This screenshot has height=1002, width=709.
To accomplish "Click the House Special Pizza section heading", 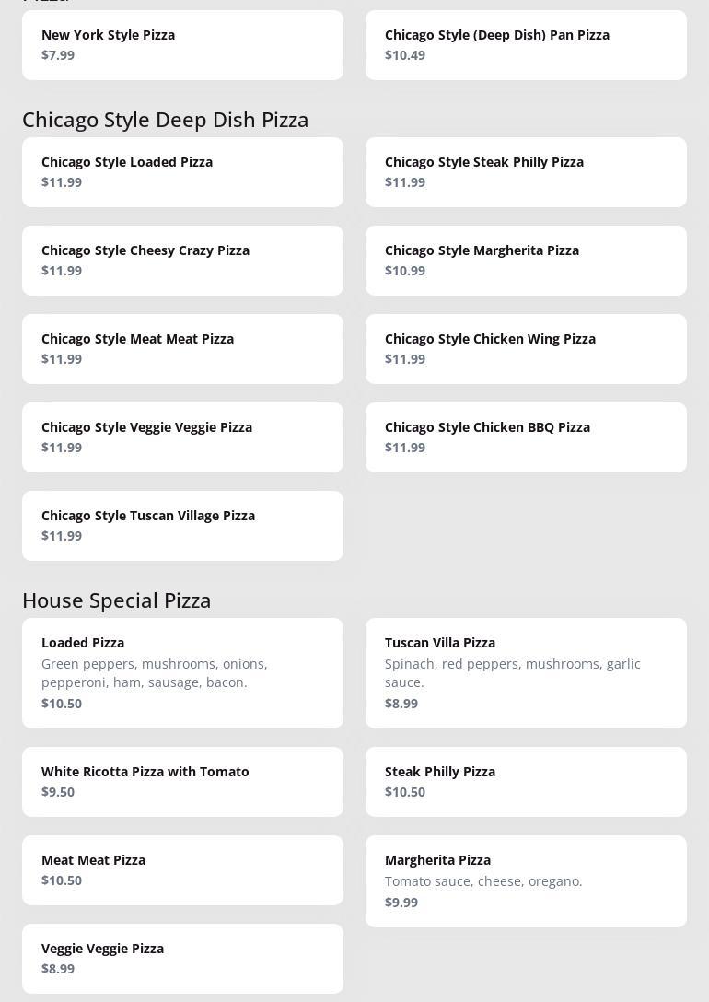I will 116,600.
